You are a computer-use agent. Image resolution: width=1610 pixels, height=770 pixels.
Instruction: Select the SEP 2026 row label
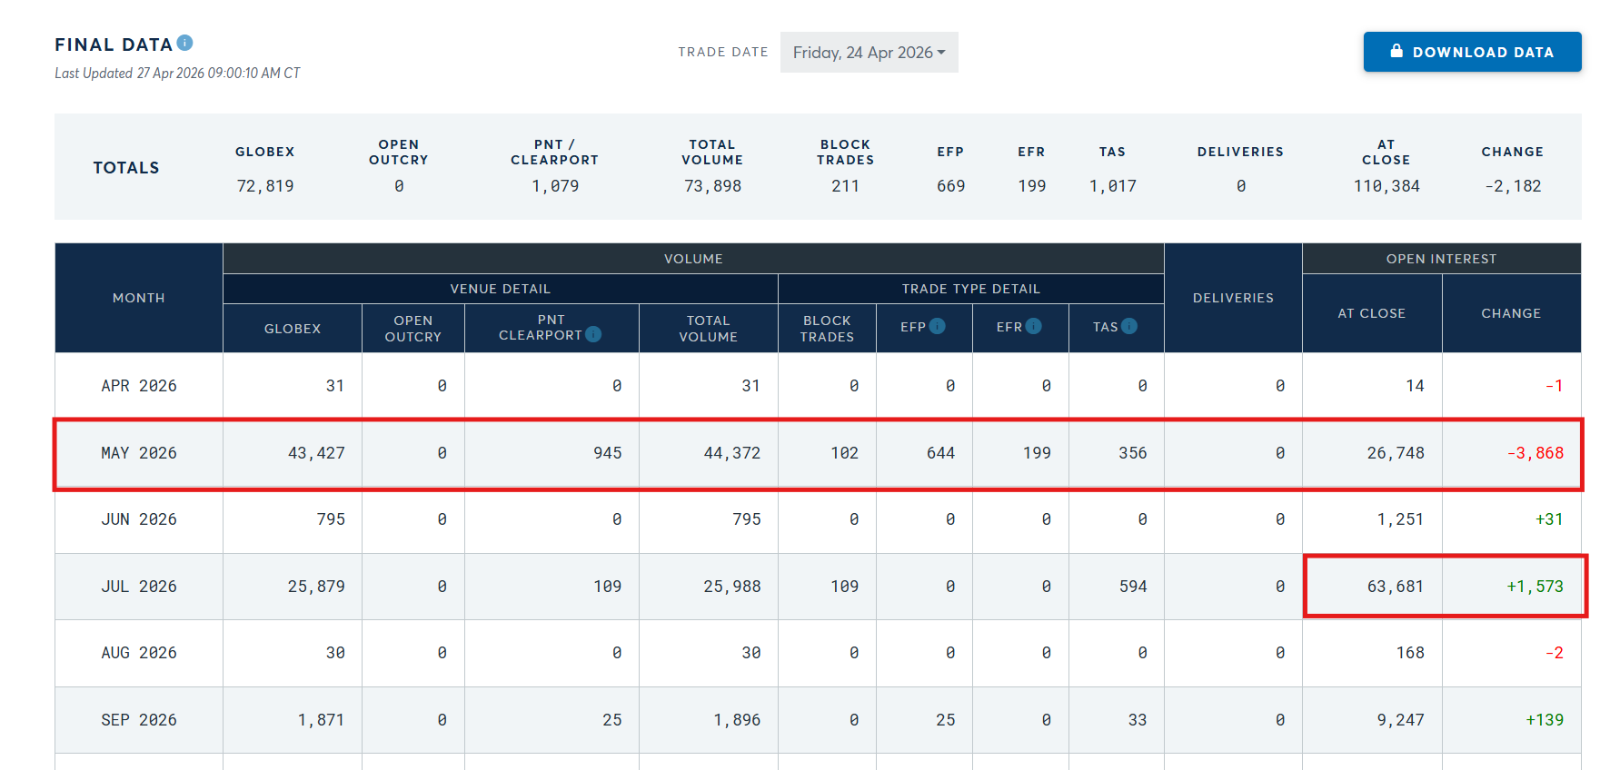click(139, 720)
